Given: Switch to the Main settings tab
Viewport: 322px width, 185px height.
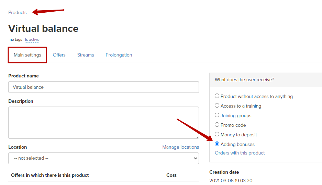Looking at the screenshot, I should click(x=27, y=55).
